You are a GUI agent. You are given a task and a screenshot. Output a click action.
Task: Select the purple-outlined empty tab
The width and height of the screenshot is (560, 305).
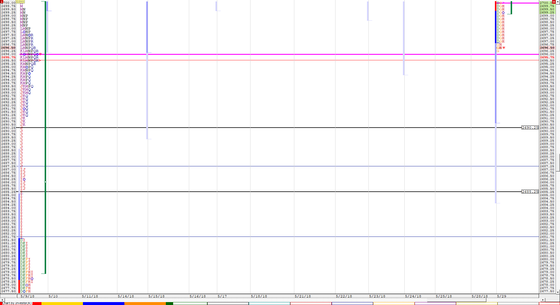point(435,304)
